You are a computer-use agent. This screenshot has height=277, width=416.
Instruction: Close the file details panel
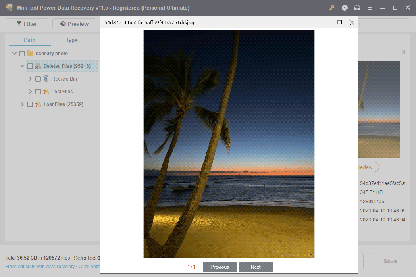[404, 52]
